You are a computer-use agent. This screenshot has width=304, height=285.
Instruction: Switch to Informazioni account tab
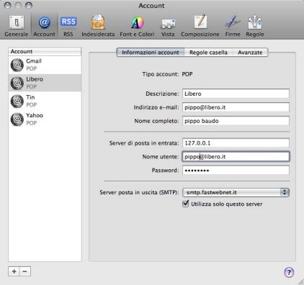click(151, 53)
